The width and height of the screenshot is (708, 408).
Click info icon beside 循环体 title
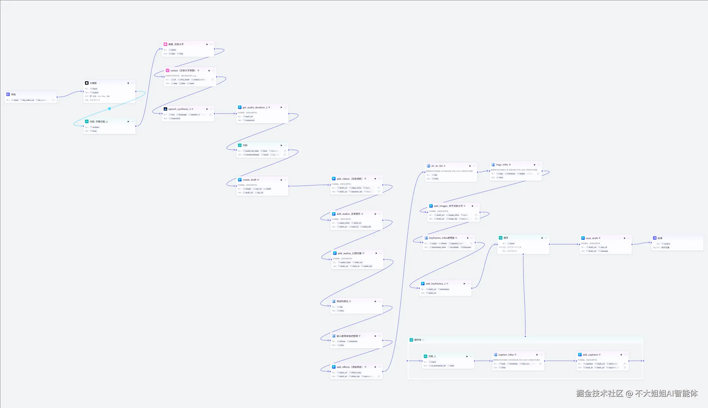[x=424, y=340]
